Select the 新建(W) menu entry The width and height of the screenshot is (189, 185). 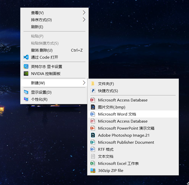coord(54,83)
